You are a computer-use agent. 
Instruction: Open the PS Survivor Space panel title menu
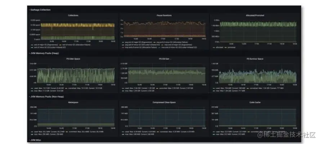pyautogui.click(x=255, y=59)
